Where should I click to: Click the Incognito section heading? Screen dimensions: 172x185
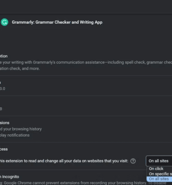[10, 177]
